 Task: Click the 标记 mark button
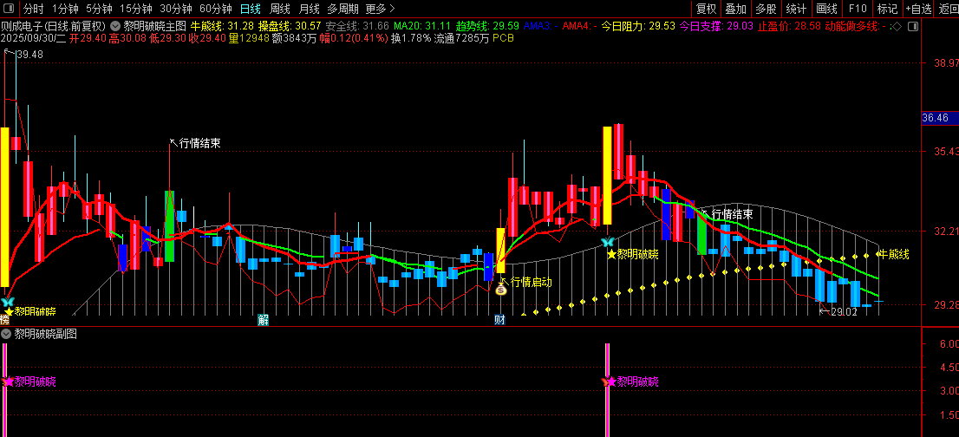pyautogui.click(x=887, y=9)
